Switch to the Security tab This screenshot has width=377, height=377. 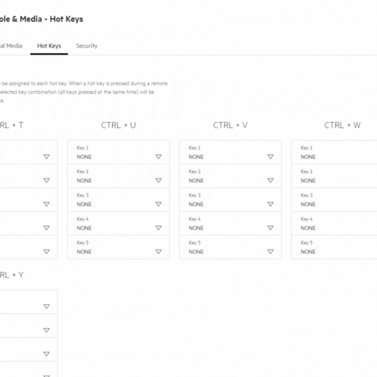tap(86, 46)
